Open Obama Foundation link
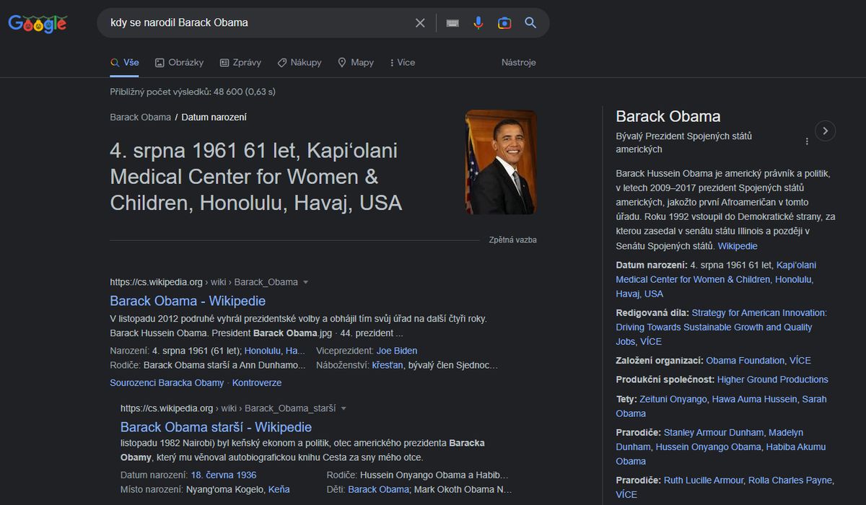 tap(745, 361)
